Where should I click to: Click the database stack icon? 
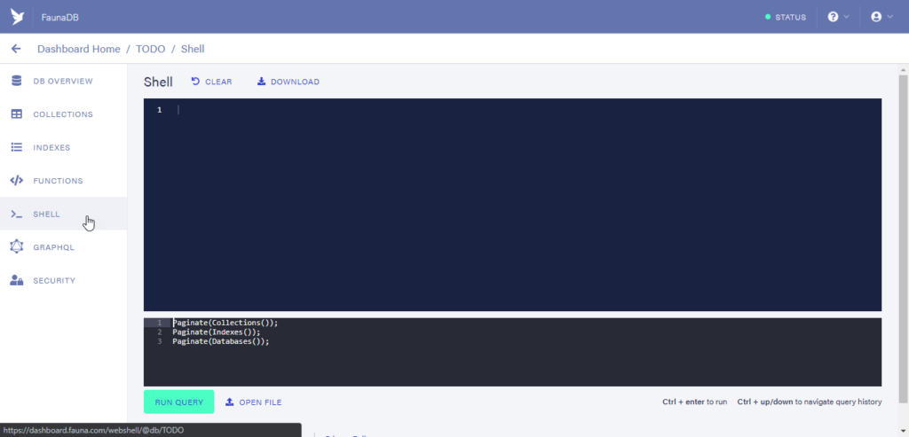click(17, 81)
